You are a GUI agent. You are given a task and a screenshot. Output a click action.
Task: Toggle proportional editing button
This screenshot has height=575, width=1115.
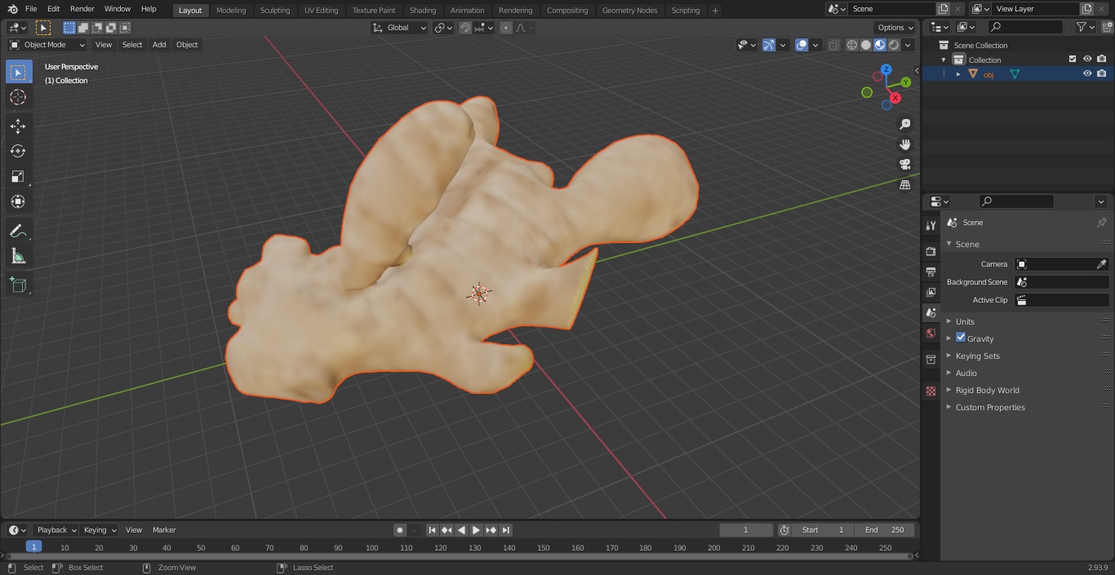pyautogui.click(x=506, y=28)
